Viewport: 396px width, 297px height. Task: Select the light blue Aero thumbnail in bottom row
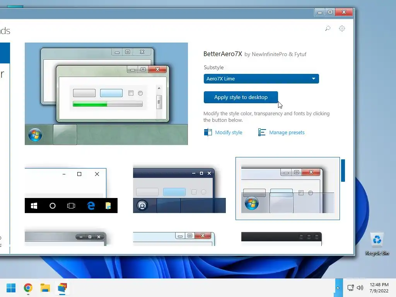[174, 239]
